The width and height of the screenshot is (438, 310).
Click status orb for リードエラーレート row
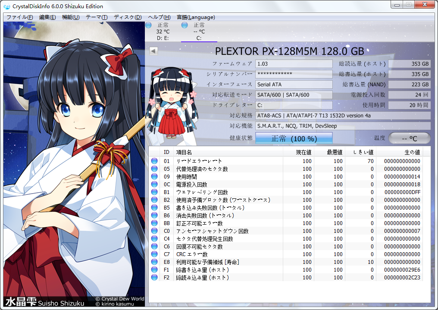point(154,161)
